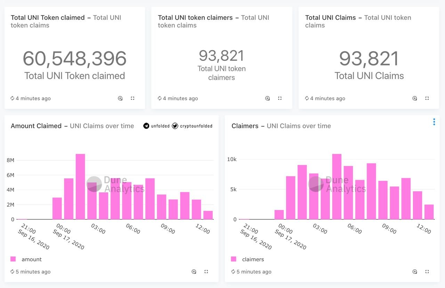Open query details icon on Total UNI token claimers card

(268, 98)
